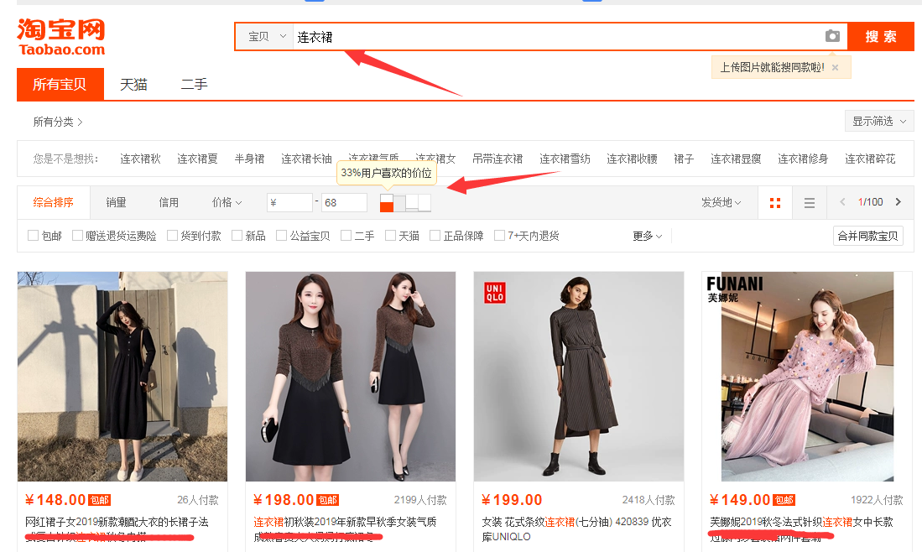922x552 pixels.
Task: Click suggested search 连衣裙雪纺
Action: [565, 159]
